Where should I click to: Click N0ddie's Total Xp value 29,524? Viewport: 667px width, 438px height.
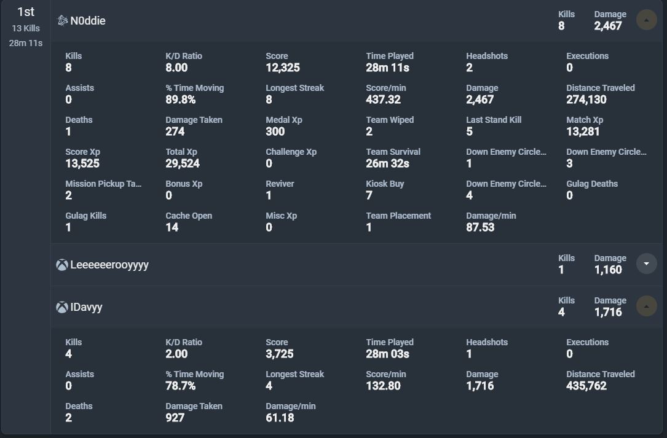coord(183,163)
